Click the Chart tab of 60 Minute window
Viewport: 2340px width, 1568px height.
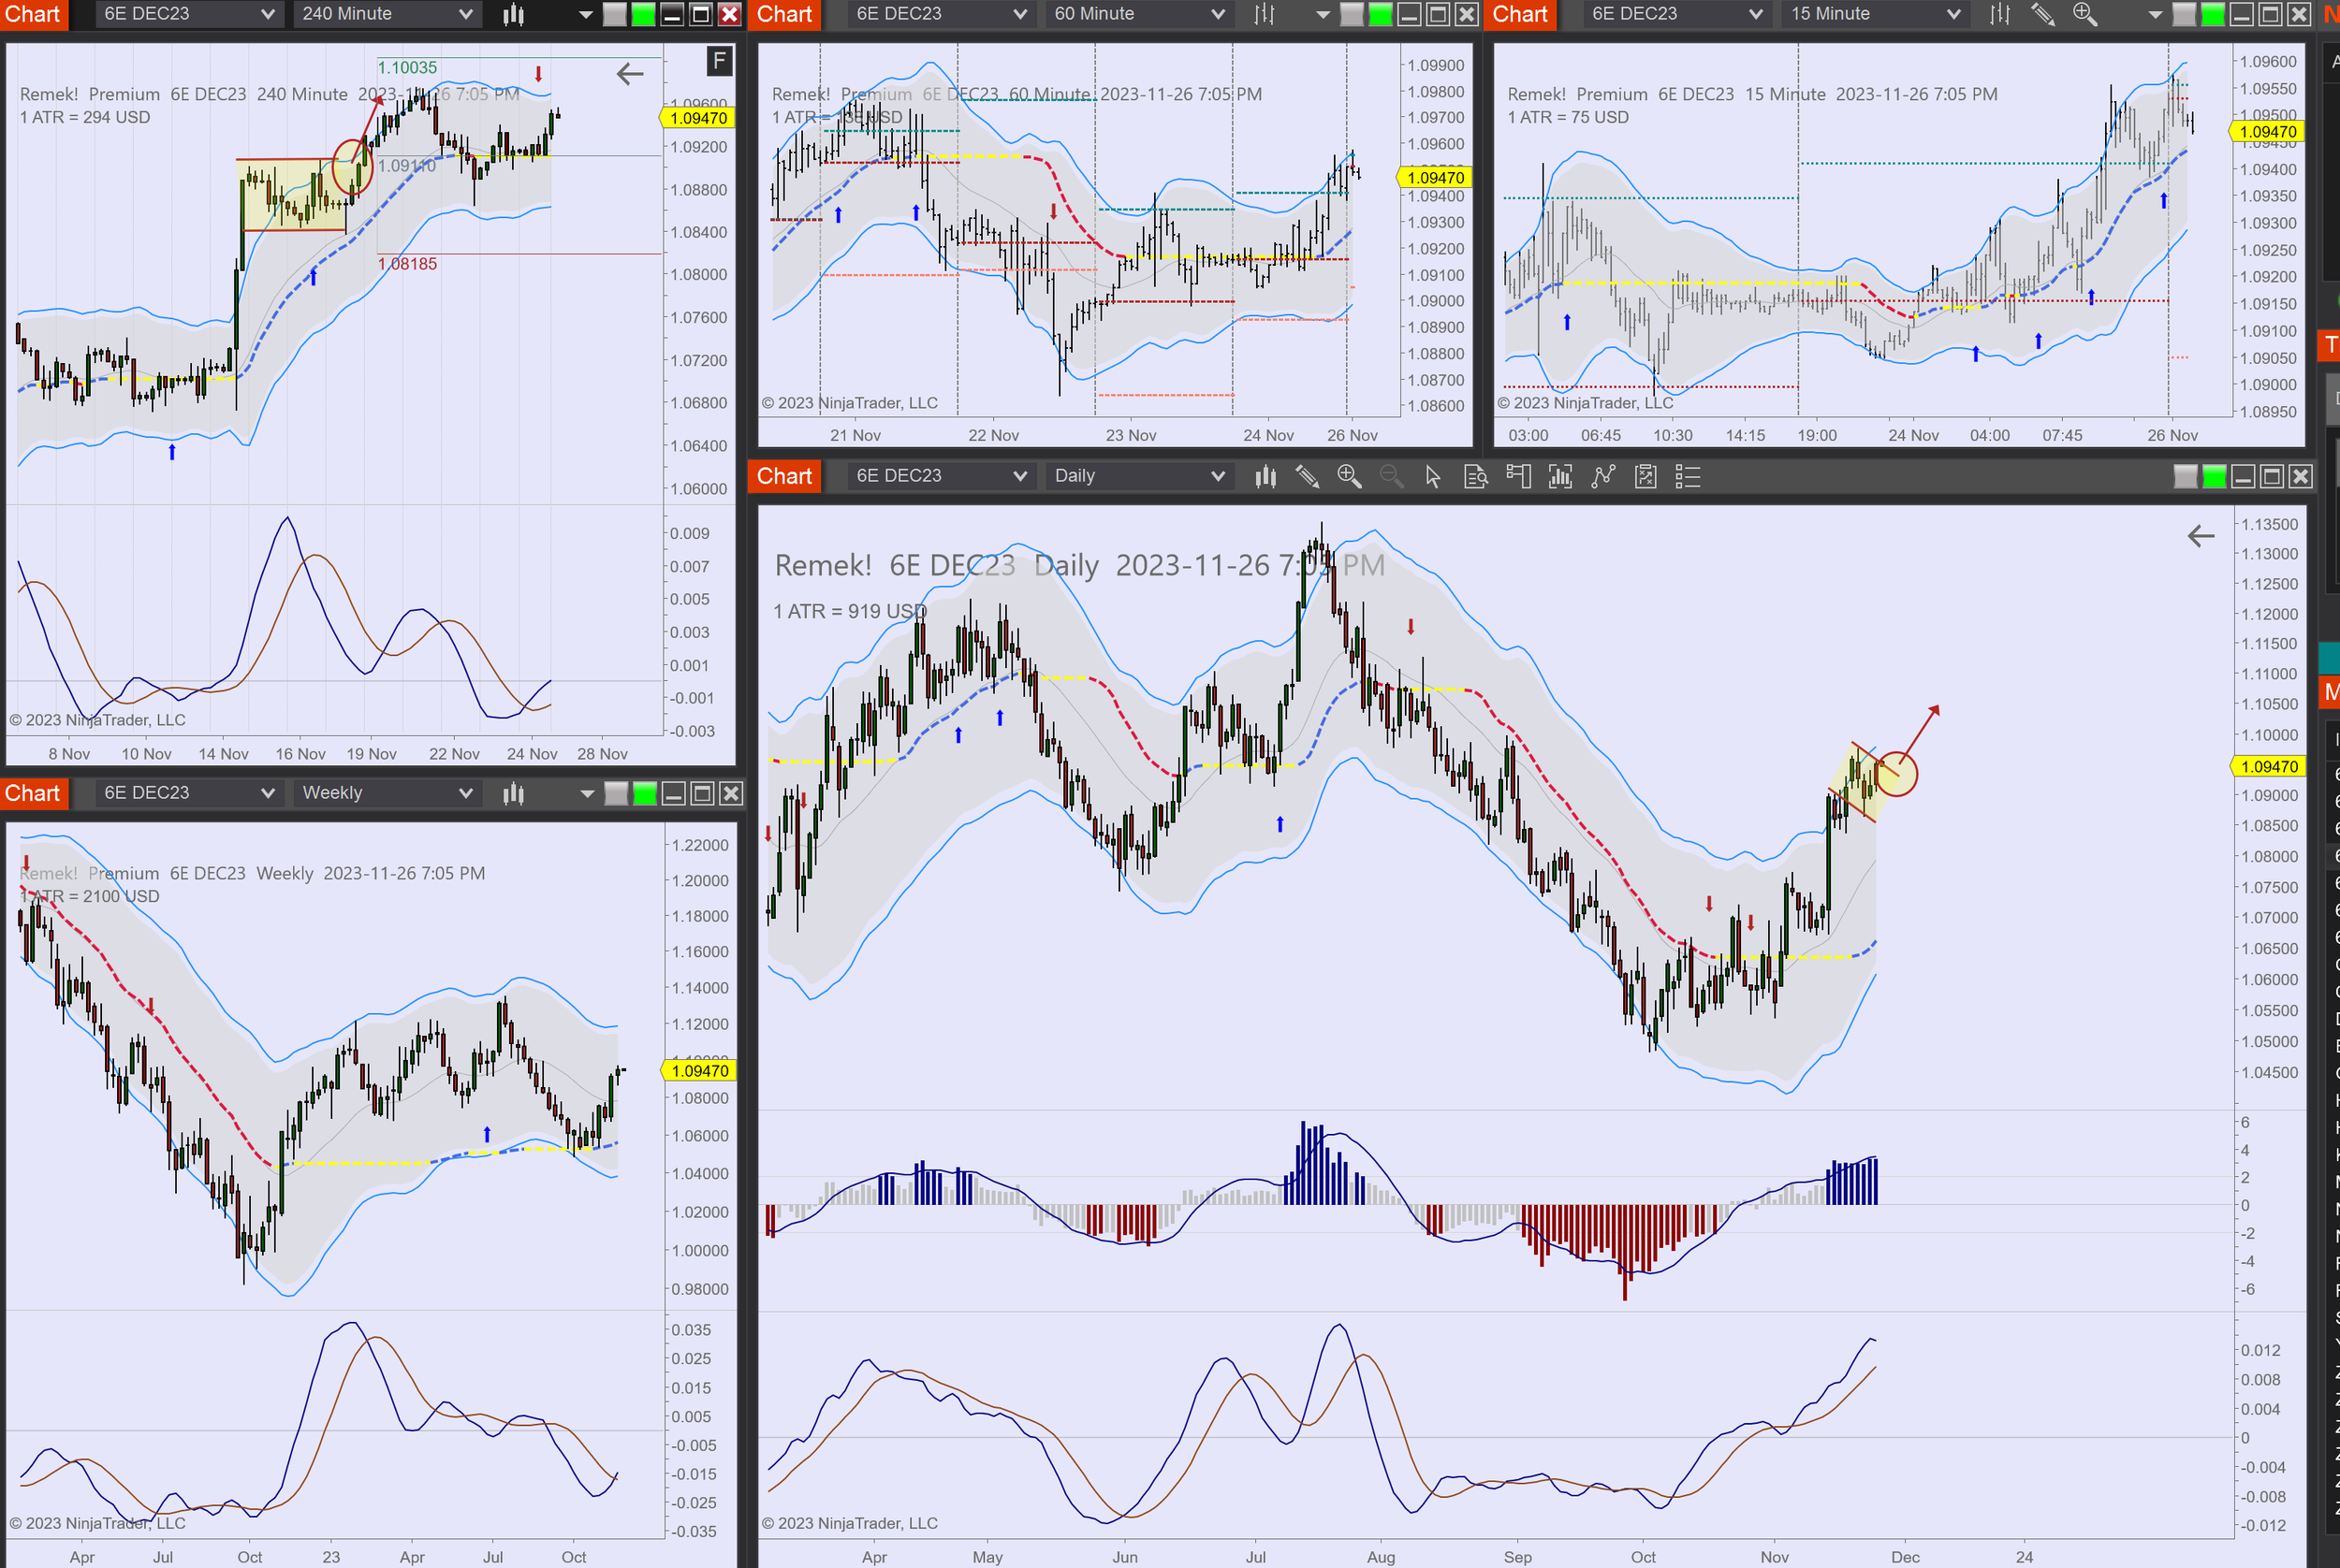point(783,14)
